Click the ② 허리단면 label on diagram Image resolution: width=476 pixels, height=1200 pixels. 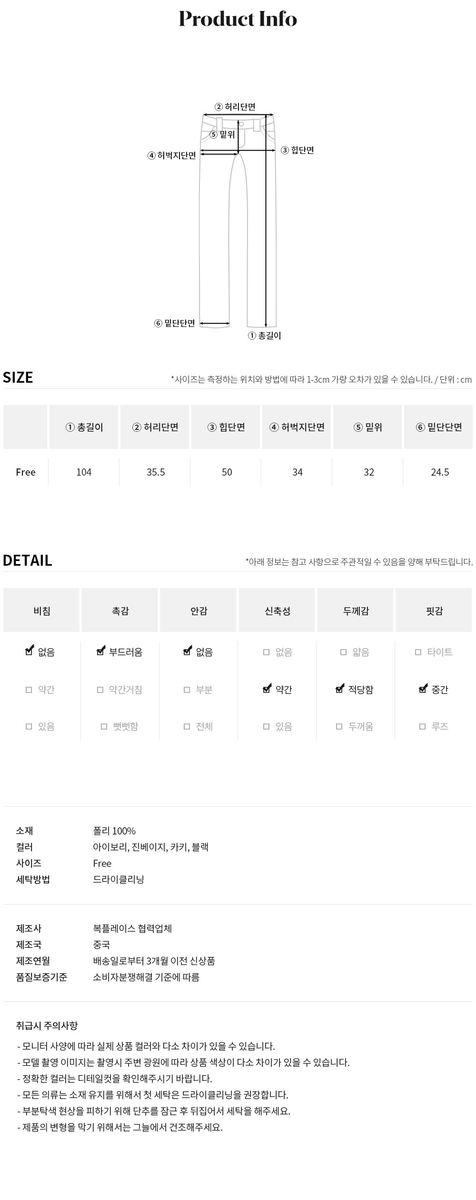click(235, 107)
